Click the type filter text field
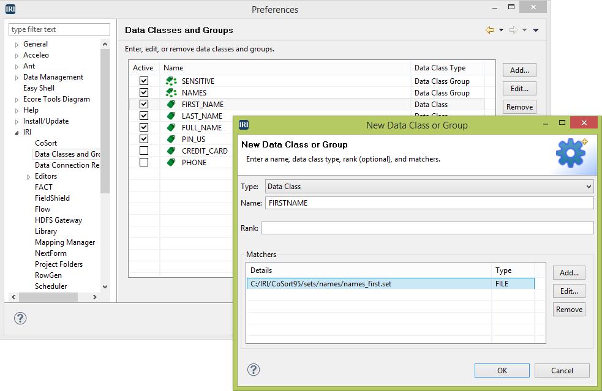Image resolution: width=602 pixels, height=391 pixels. (x=59, y=29)
